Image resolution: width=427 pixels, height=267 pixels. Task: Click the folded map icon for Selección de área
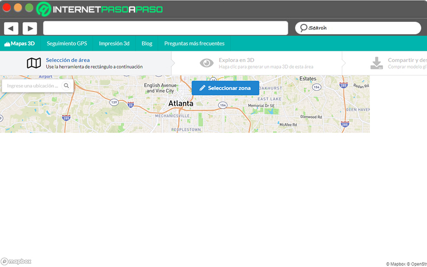(34, 63)
